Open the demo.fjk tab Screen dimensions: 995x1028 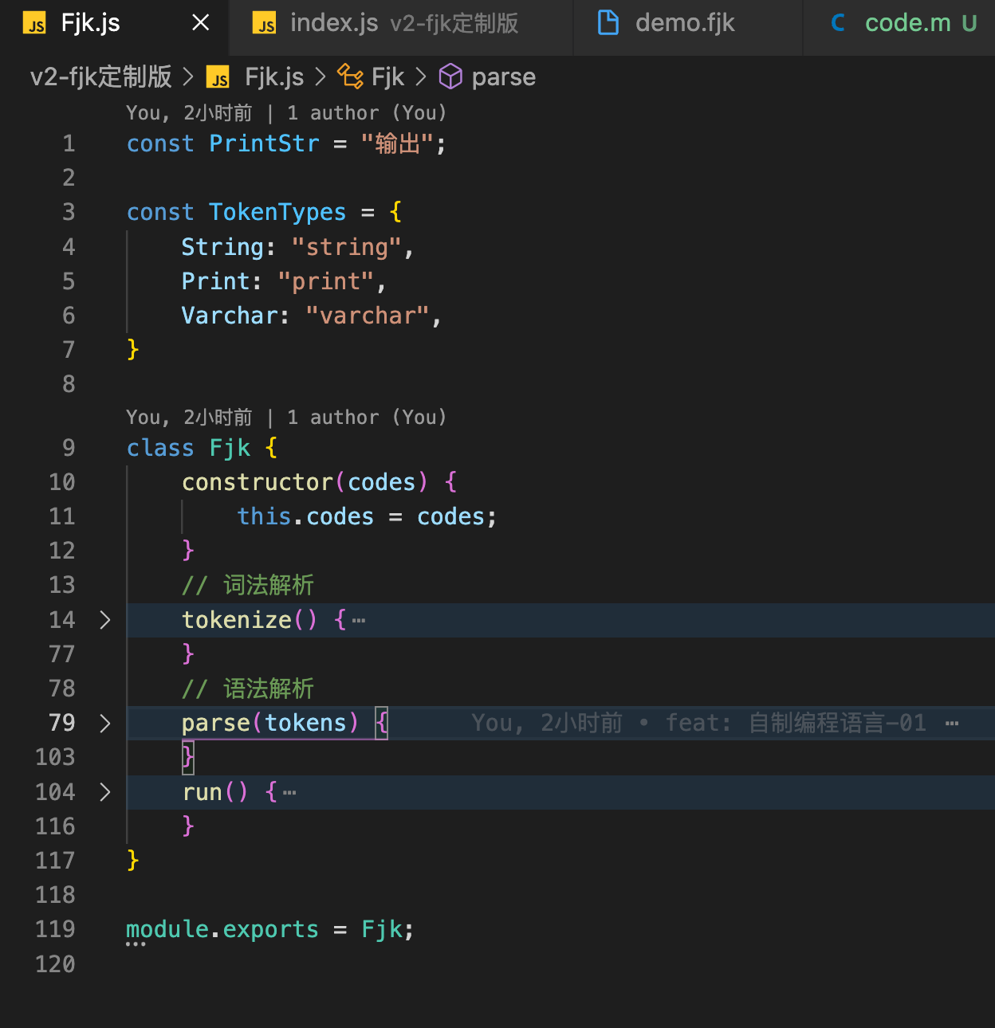[x=684, y=24]
